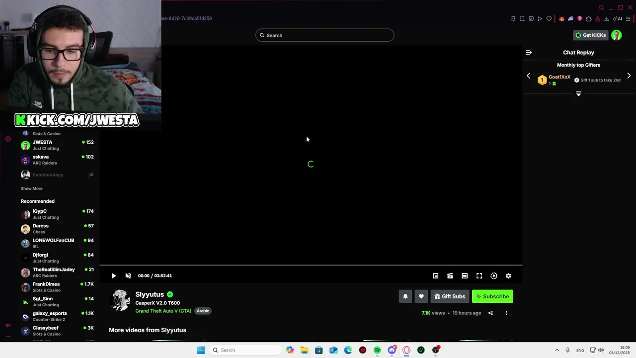The image size is (636, 358).
Task: Open the Grand Theft Auto V category link
Action: [x=163, y=311]
